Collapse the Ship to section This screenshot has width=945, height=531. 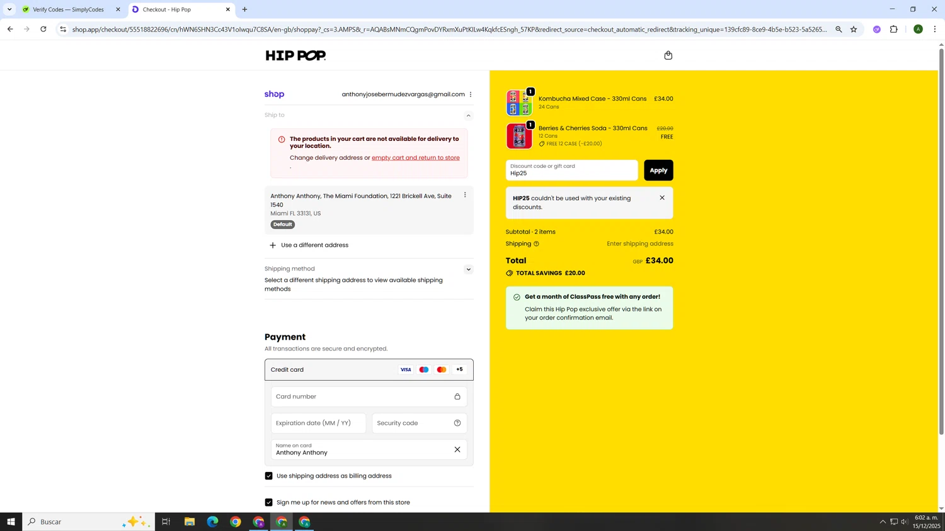(x=468, y=115)
